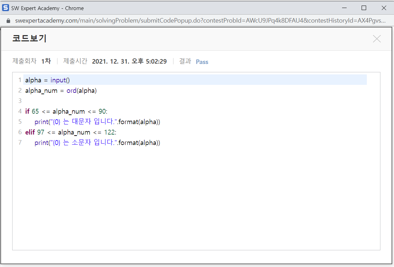Viewport: 394px width, 267px height.
Task: Click the 제출시간 label
Action: pos(75,61)
